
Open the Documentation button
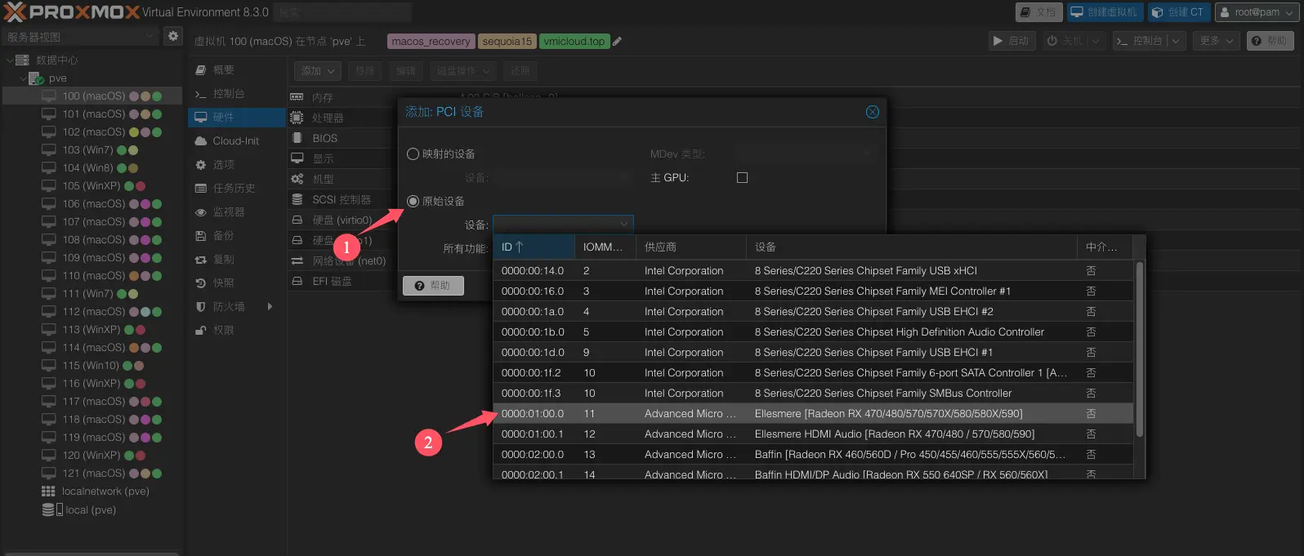pos(1038,12)
